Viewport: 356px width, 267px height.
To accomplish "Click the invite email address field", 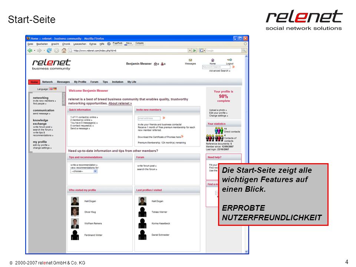I will pyautogui.click(x=149, y=118).
